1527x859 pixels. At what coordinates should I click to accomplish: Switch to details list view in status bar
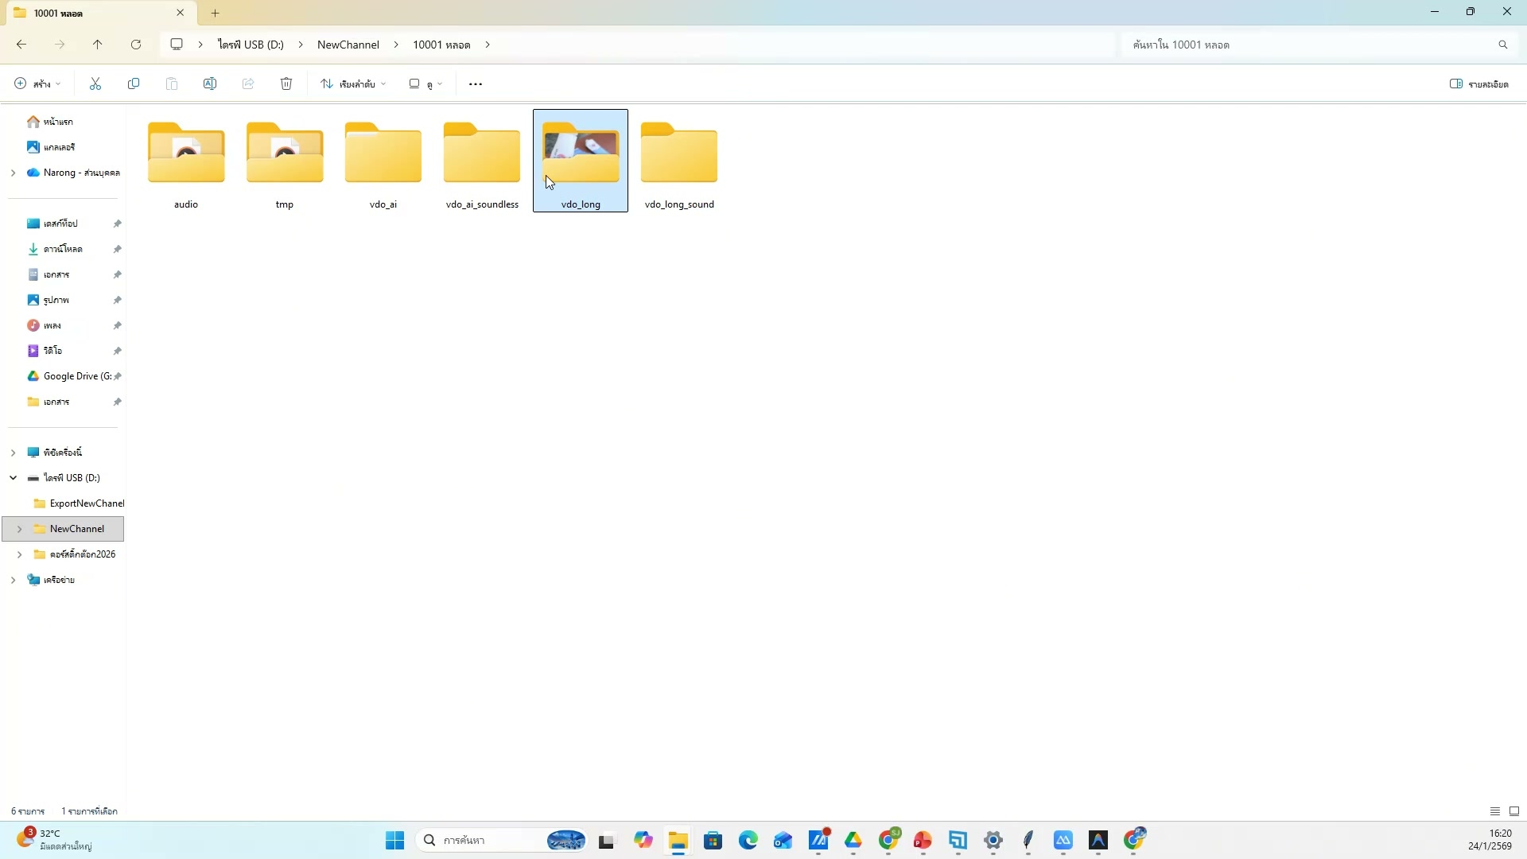1495,811
